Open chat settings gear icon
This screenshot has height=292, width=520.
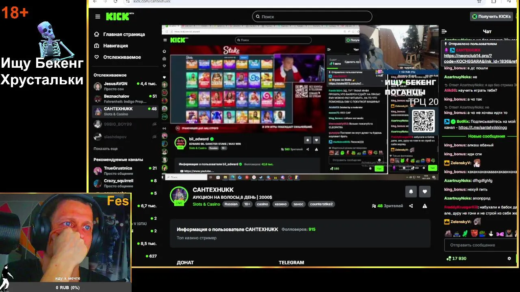click(x=509, y=258)
